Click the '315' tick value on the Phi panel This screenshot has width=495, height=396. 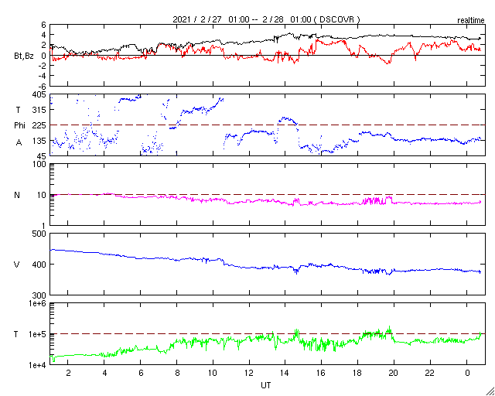click(39, 110)
